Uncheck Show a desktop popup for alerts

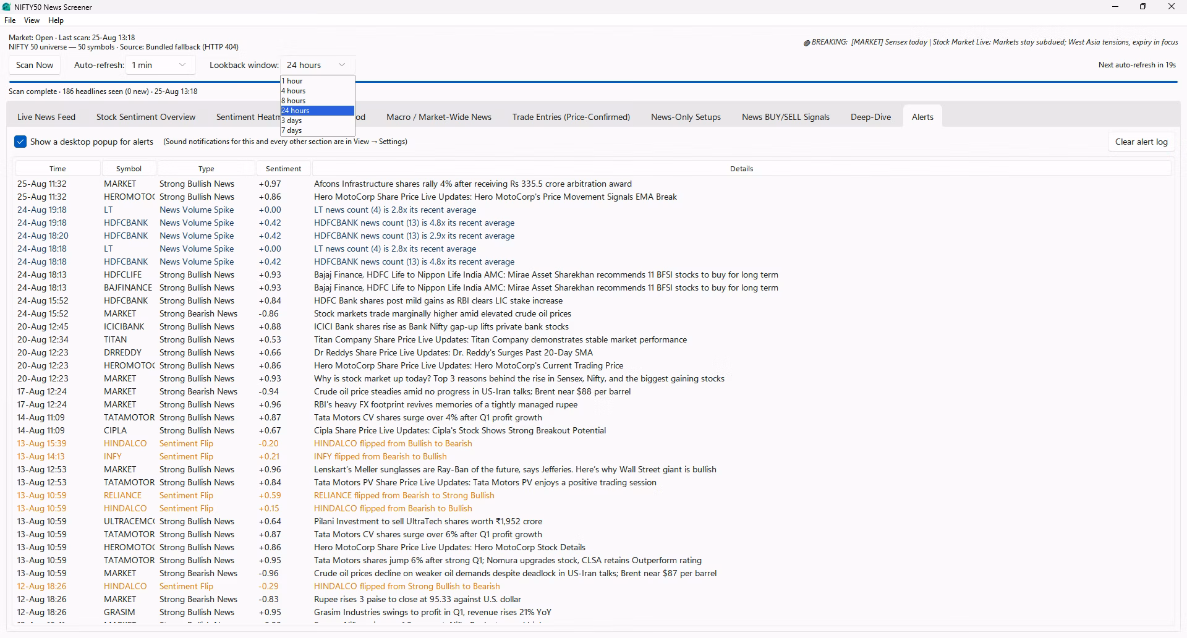(x=20, y=142)
